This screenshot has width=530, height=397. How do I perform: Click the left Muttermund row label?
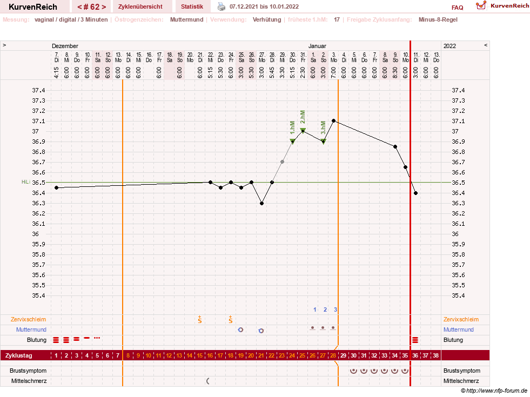(x=31, y=329)
